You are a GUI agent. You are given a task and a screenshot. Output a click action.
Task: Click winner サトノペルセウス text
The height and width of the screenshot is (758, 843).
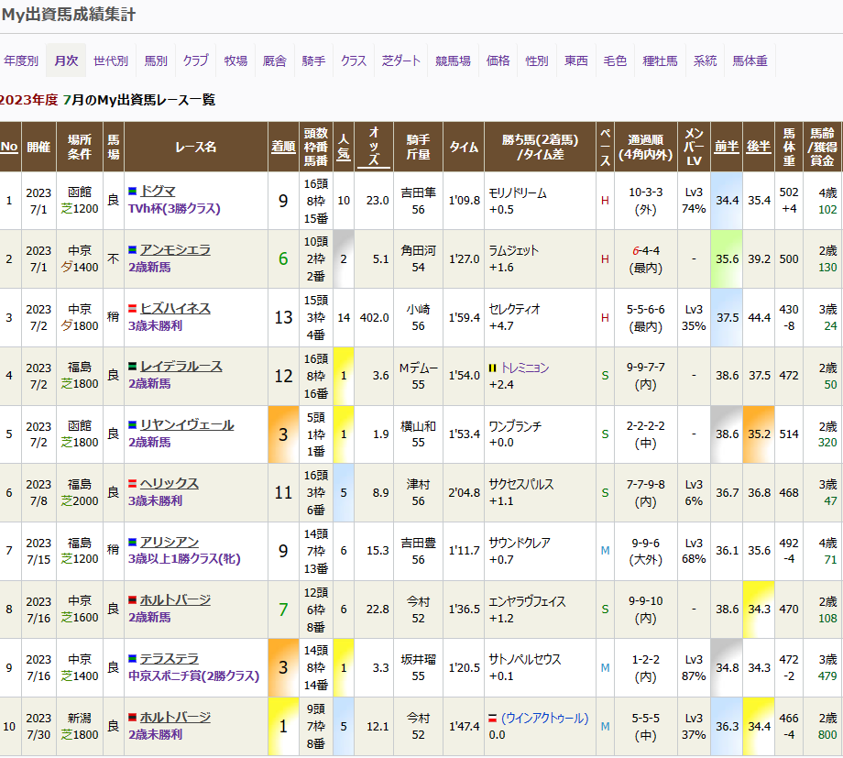tap(525, 660)
